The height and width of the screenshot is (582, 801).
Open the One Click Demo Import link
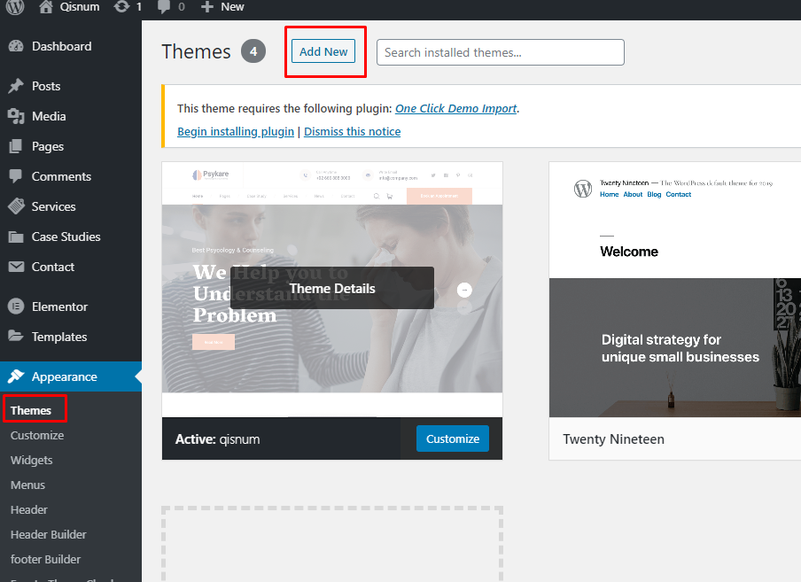(455, 109)
